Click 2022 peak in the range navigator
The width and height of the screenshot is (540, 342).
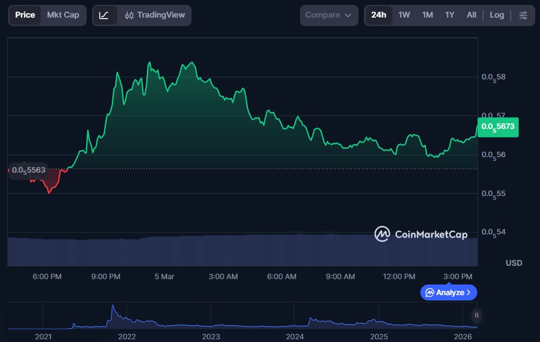coord(113,308)
